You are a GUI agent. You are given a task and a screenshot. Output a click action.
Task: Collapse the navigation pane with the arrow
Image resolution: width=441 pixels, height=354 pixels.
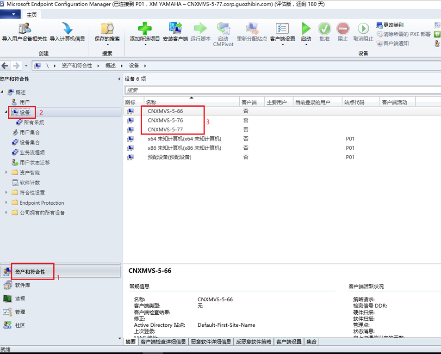pos(119,79)
